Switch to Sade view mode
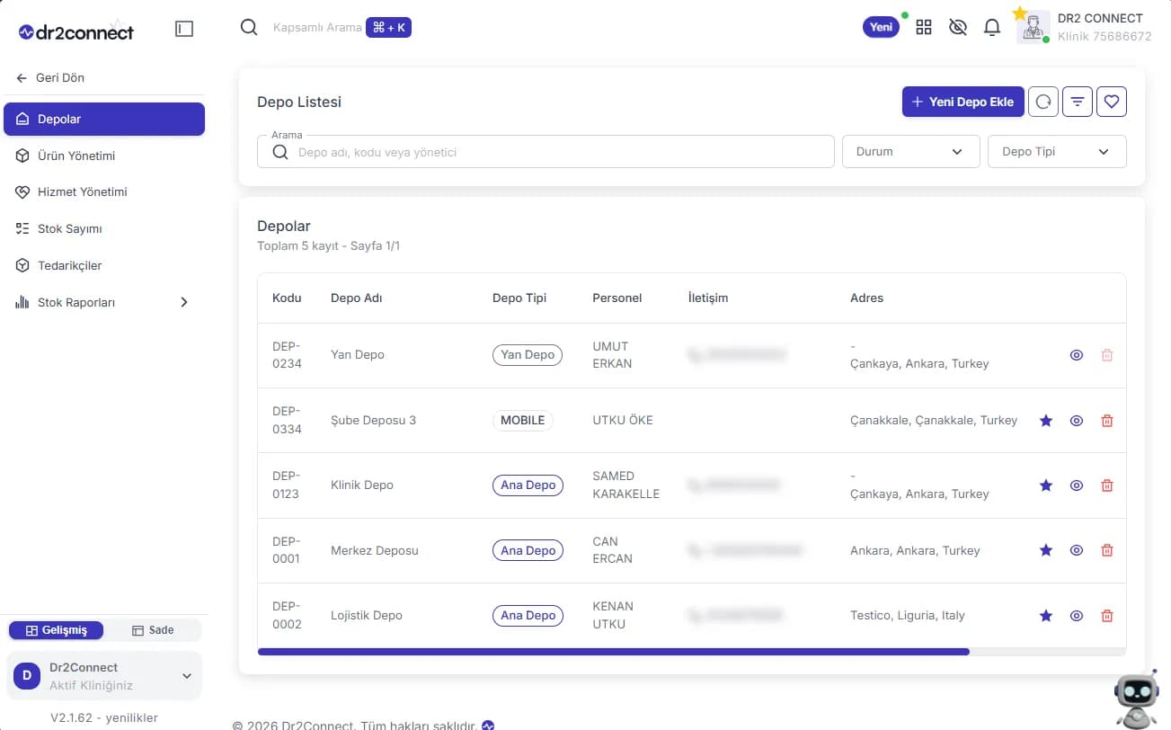This screenshot has height=730, width=1171. [x=153, y=630]
